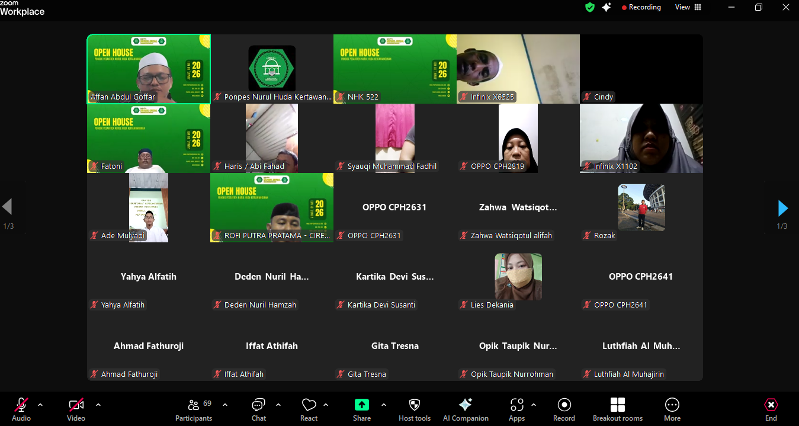Select Affan Abdul Goffar's video tile
The width and height of the screenshot is (799, 426).
point(149,69)
